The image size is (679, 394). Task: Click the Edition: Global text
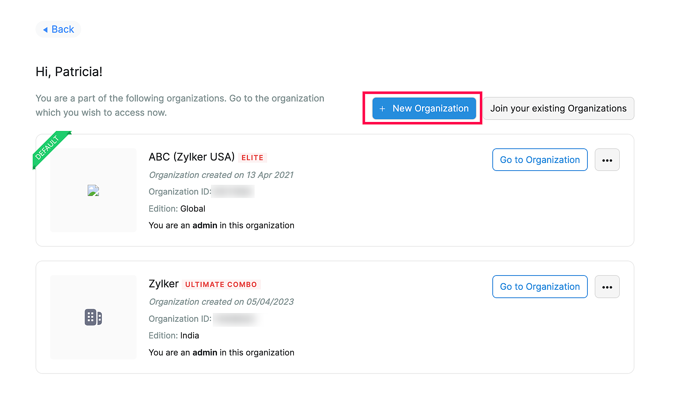point(177,209)
